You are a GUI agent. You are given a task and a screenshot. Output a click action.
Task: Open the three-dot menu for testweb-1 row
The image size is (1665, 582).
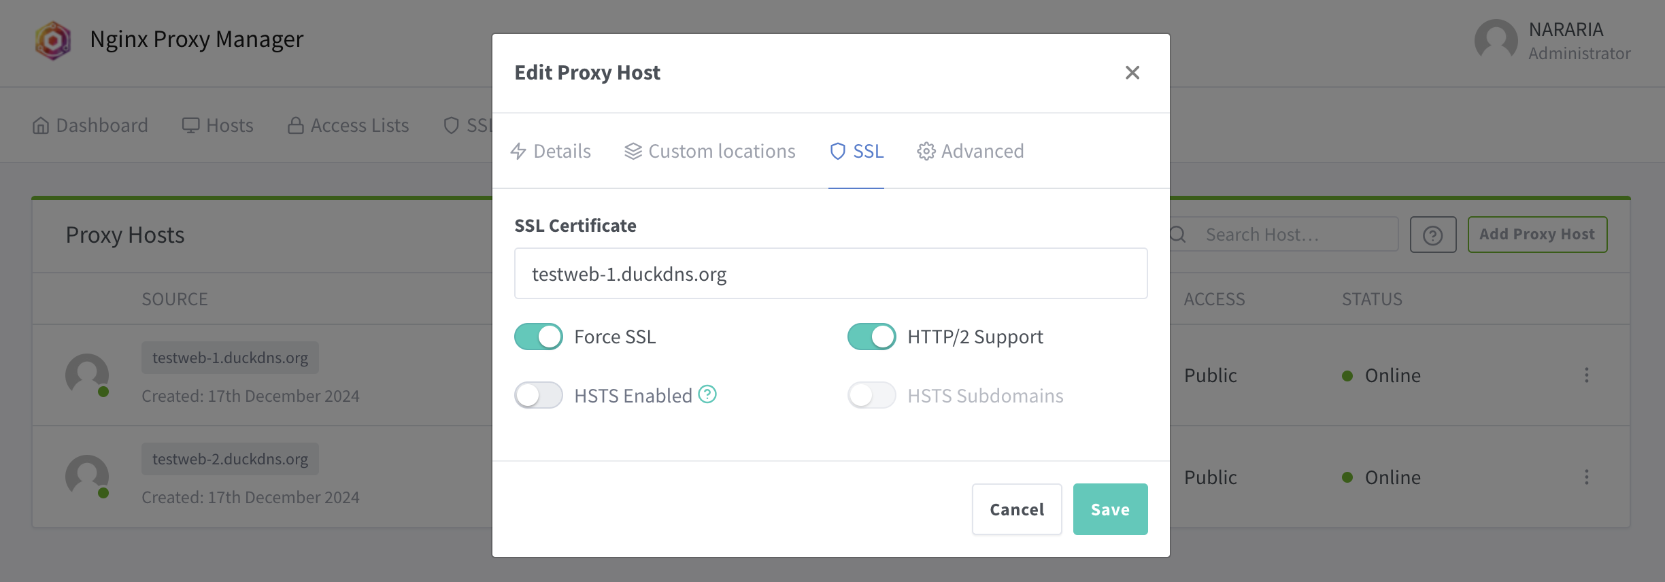(1587, 375)
